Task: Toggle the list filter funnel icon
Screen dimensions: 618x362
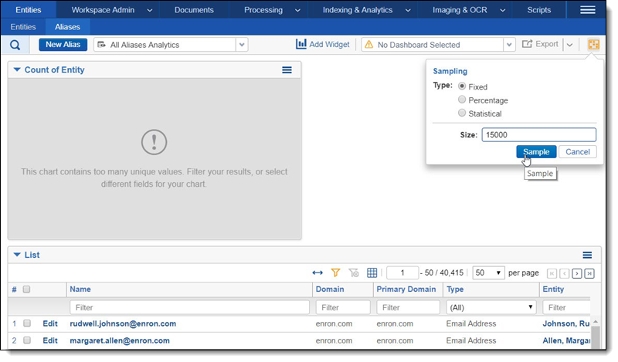Action: click(x=335, y=273)
